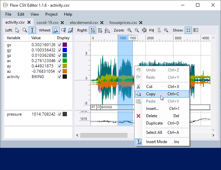The image size is (221, 170).
Task: Choose horizontal wheel zoom mode
Action: point(56,30)
